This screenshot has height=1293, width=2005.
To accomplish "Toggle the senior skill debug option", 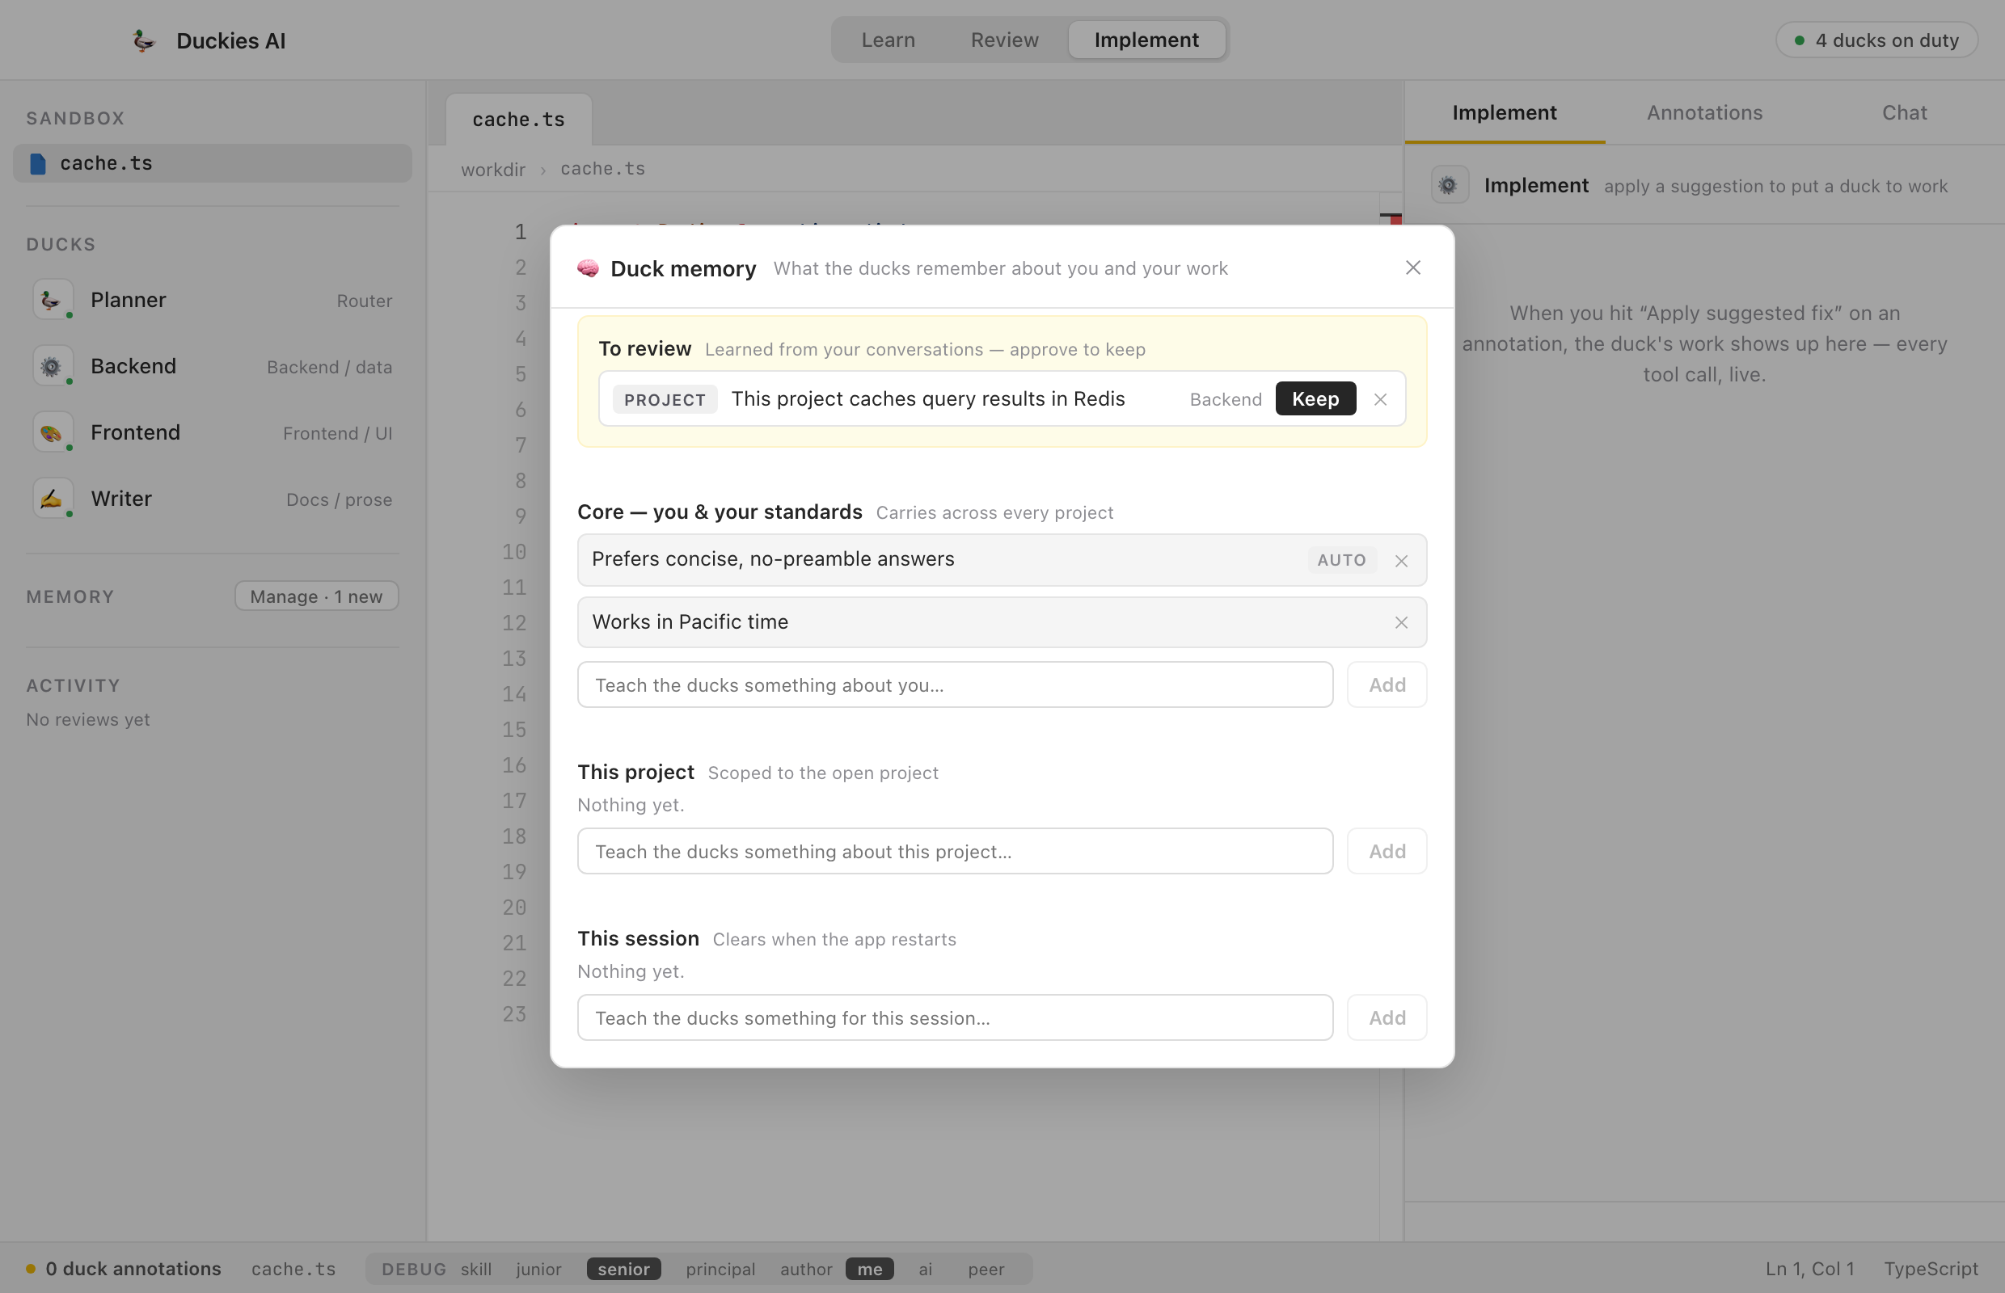I will (623, 1269).
